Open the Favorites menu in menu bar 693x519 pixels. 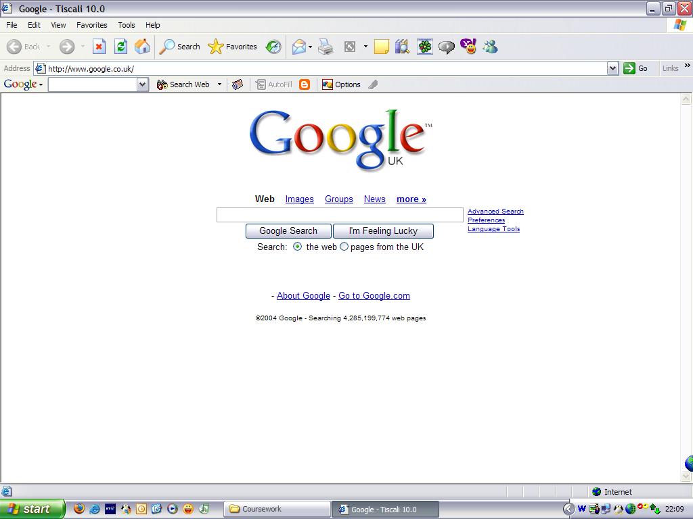(x=91, y=25)
